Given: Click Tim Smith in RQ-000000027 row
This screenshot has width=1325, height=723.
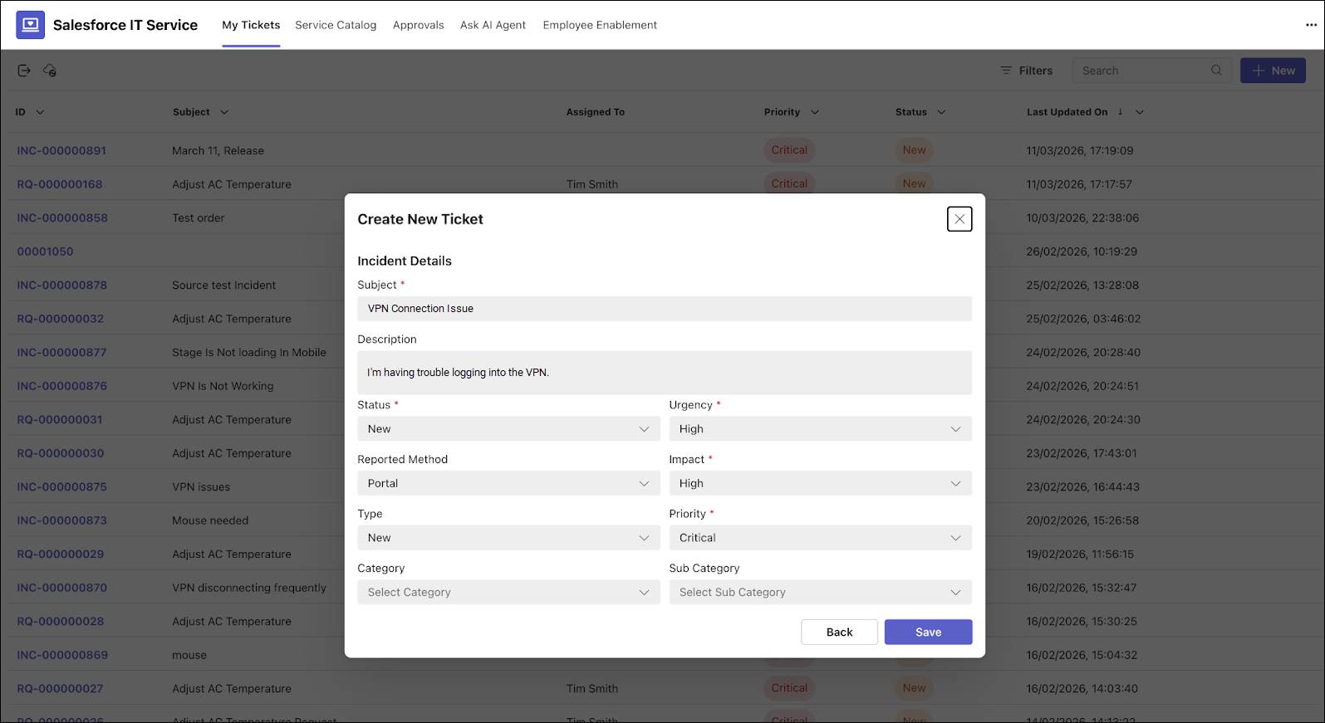Looking at the screenshot, I should [x=591, y=688].
